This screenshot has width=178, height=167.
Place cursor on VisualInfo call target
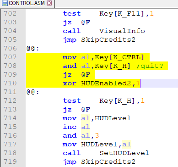pyautogui.click(x=122, y=31)
